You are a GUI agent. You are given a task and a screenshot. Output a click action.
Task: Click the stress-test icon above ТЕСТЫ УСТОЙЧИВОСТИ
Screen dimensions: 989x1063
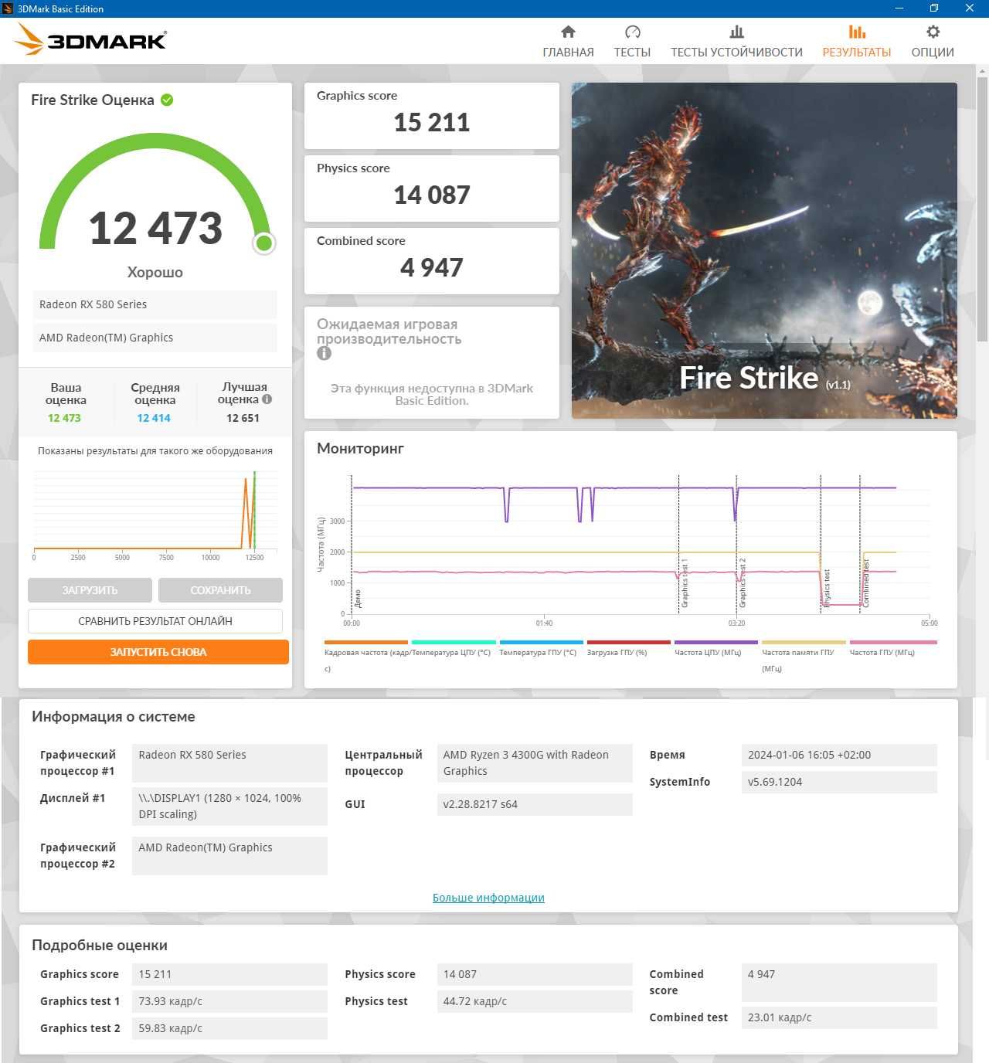(736, 32)
